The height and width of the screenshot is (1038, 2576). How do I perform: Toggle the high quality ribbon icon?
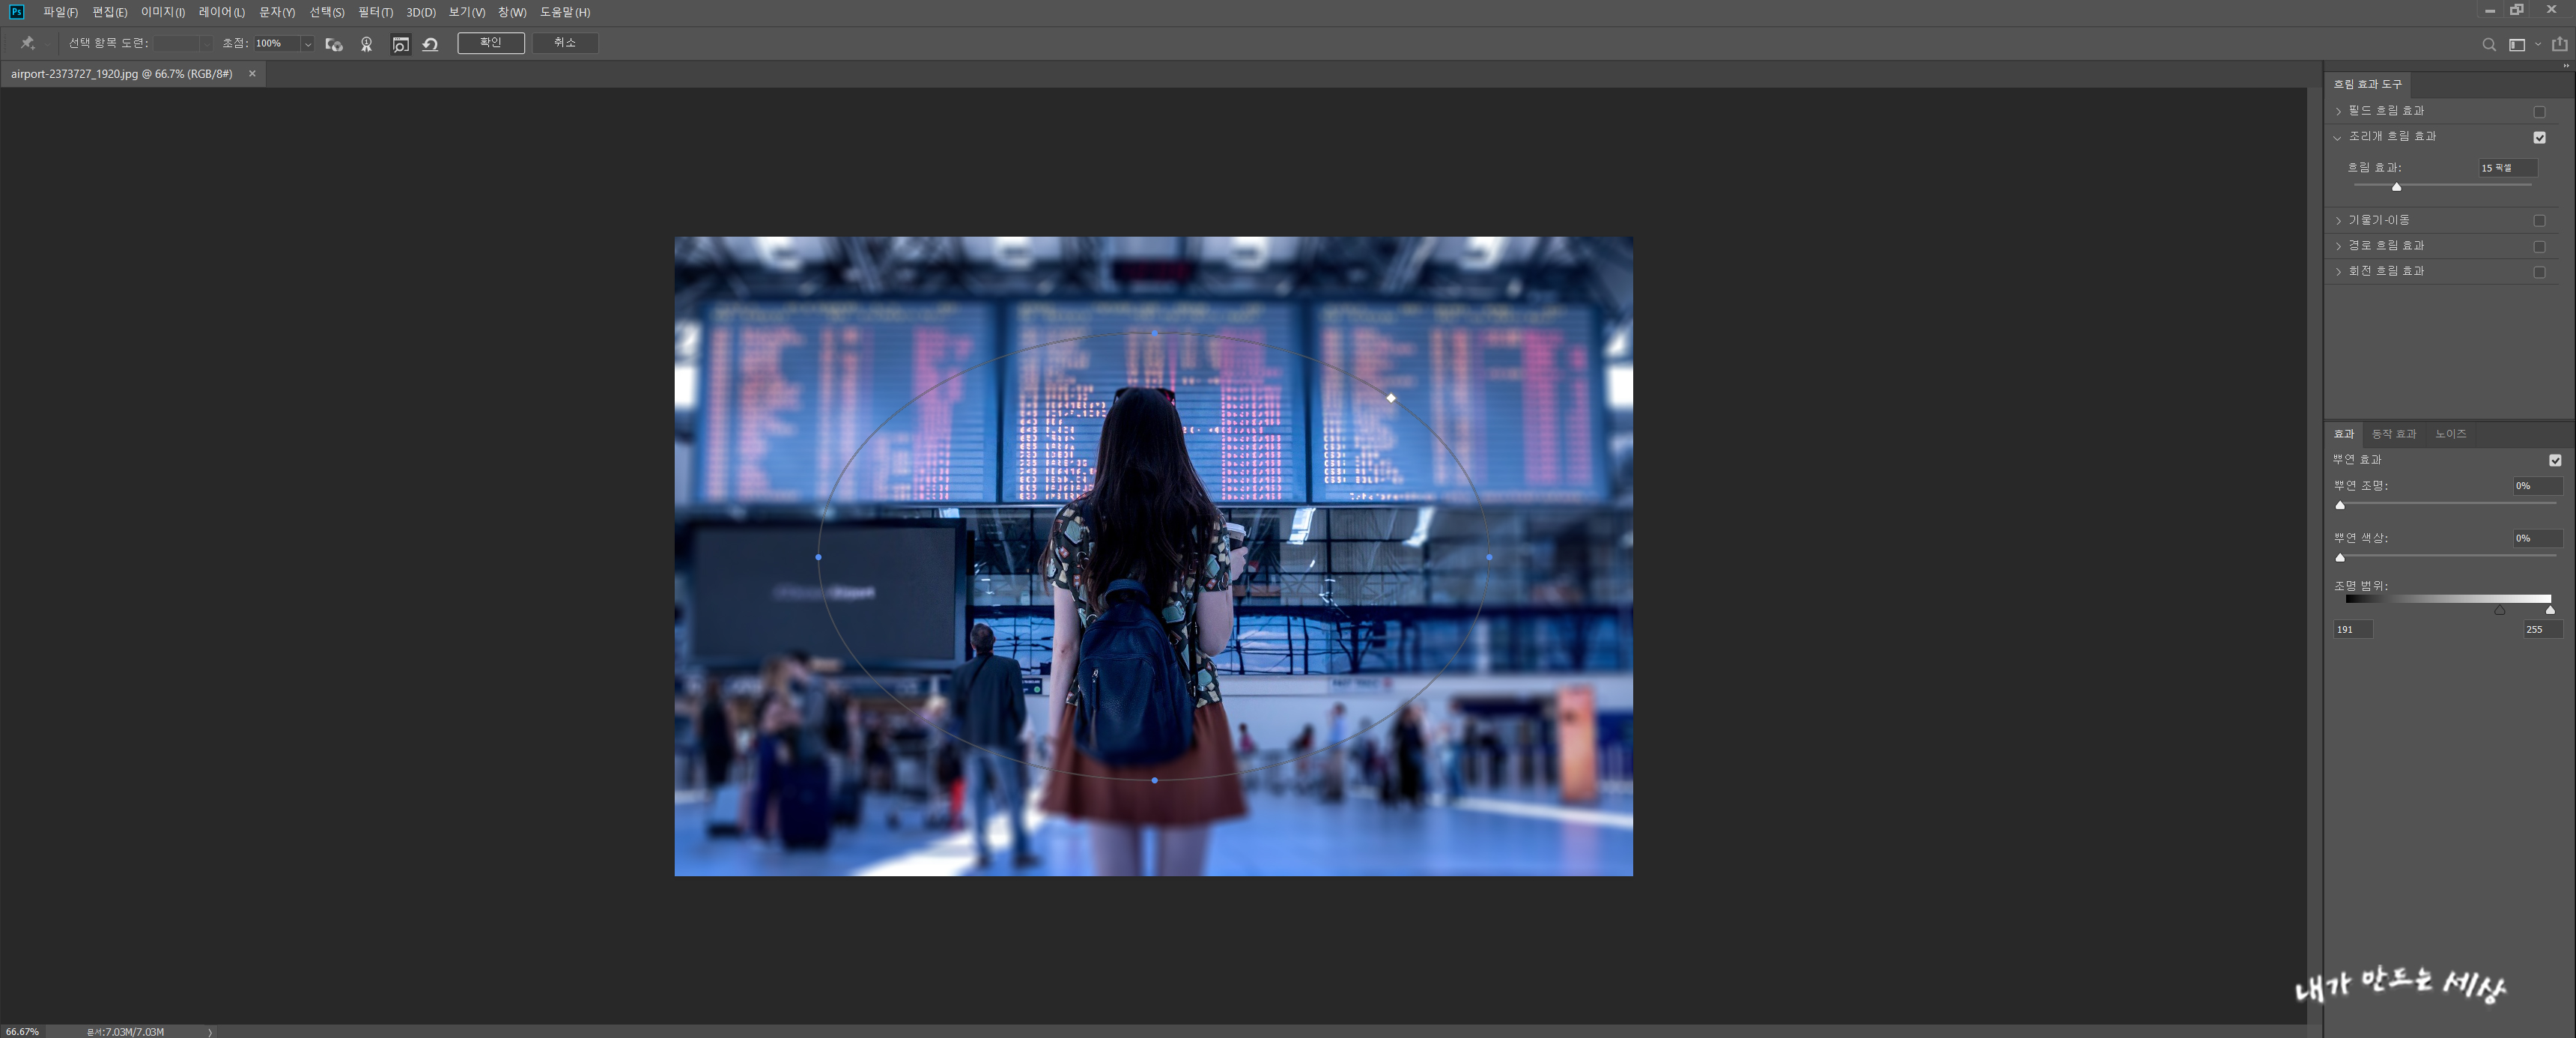(366, 44)
